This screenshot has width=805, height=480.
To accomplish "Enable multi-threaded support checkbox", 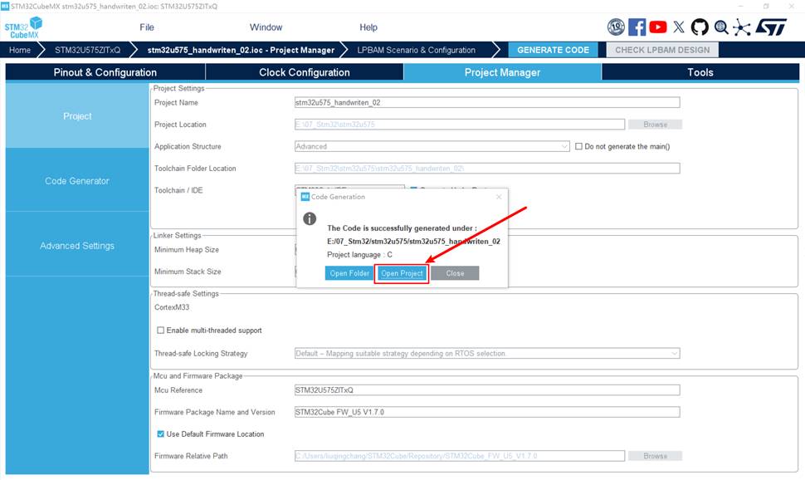I will point(161,330).
